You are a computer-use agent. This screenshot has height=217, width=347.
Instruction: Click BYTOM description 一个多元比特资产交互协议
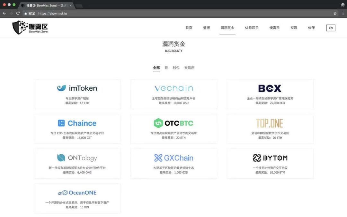coord(270,167)
